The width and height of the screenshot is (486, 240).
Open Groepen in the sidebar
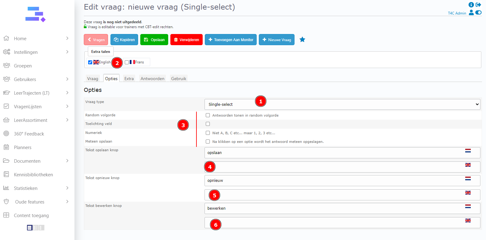click(23, 66)
